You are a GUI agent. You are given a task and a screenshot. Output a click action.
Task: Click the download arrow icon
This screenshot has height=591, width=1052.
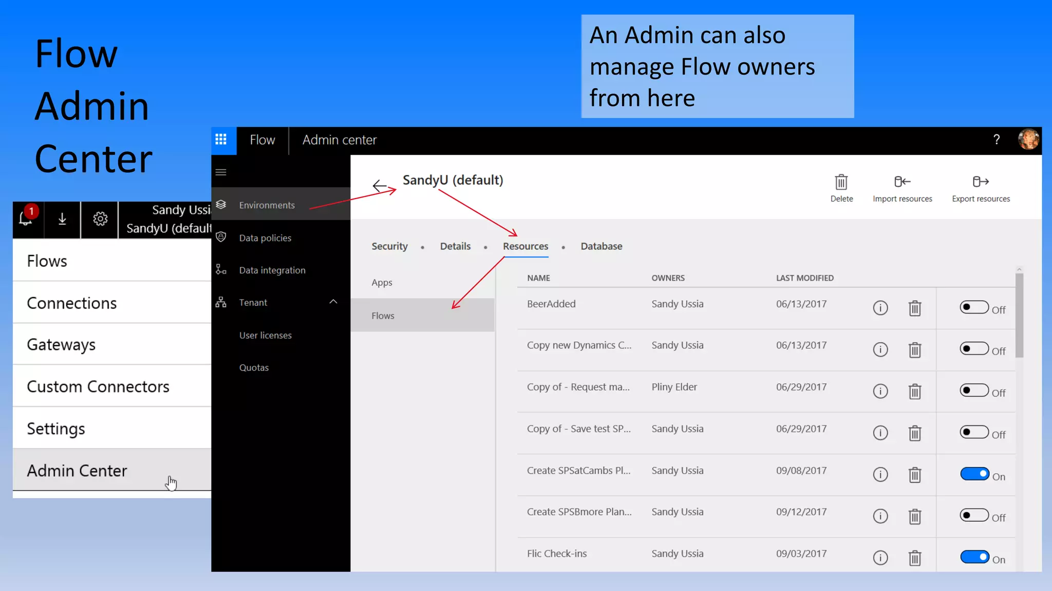tap(62, 219)
